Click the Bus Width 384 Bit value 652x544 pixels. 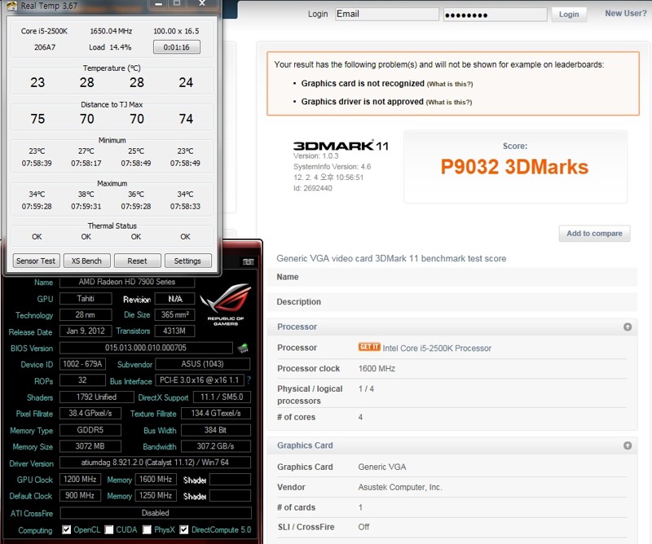pyautogui.click(x=216, y=430)
